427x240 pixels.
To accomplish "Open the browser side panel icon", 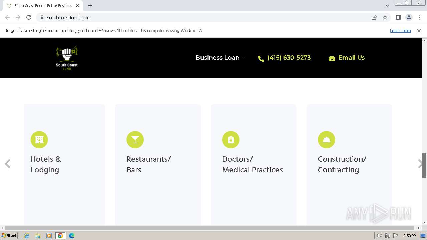I will point(398,17).
